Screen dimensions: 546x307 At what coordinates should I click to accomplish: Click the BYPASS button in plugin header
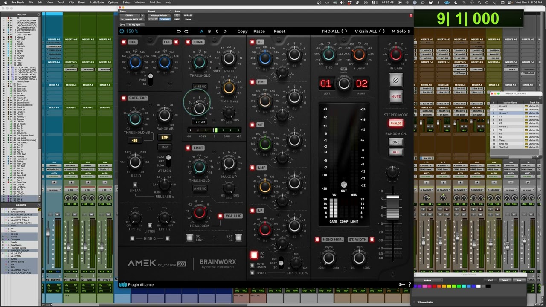pyautogui.click(x=188, y=15)
